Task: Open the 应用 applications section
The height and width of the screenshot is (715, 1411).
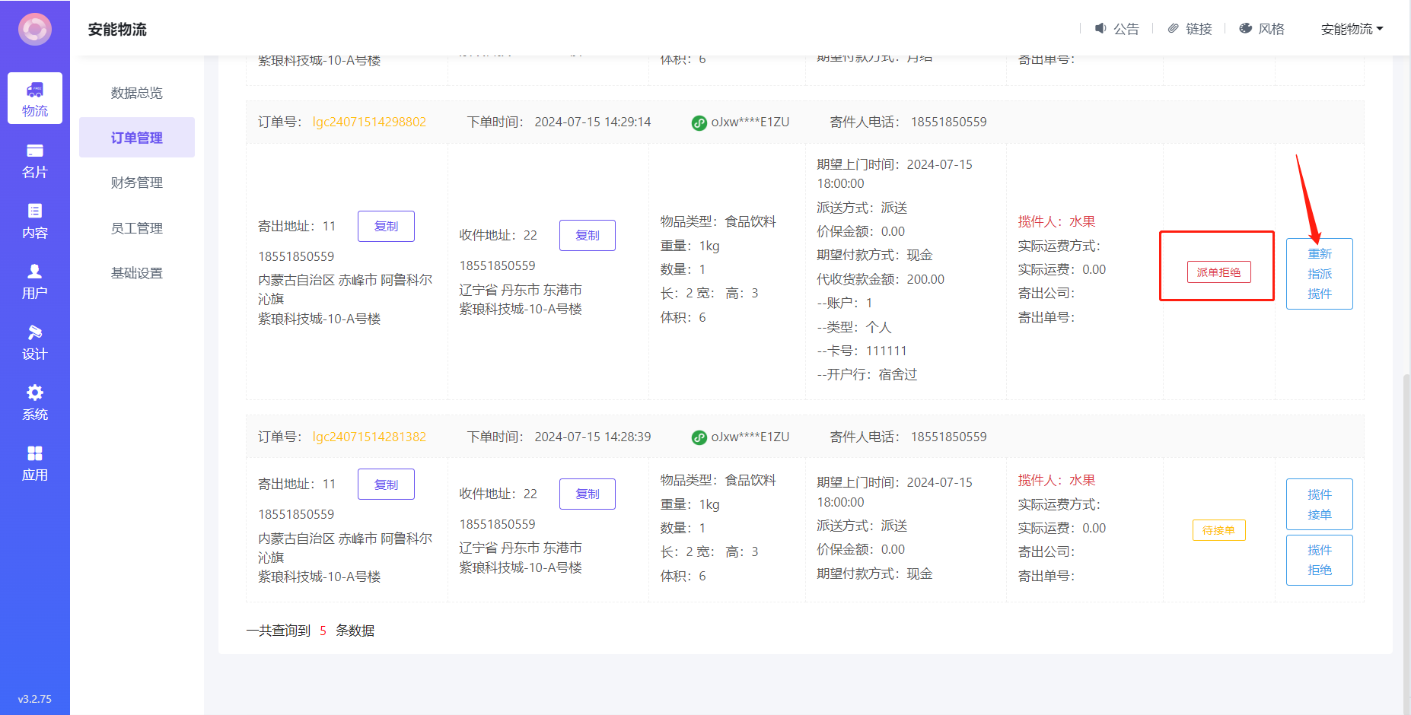Action: click(x=35, y=463)
